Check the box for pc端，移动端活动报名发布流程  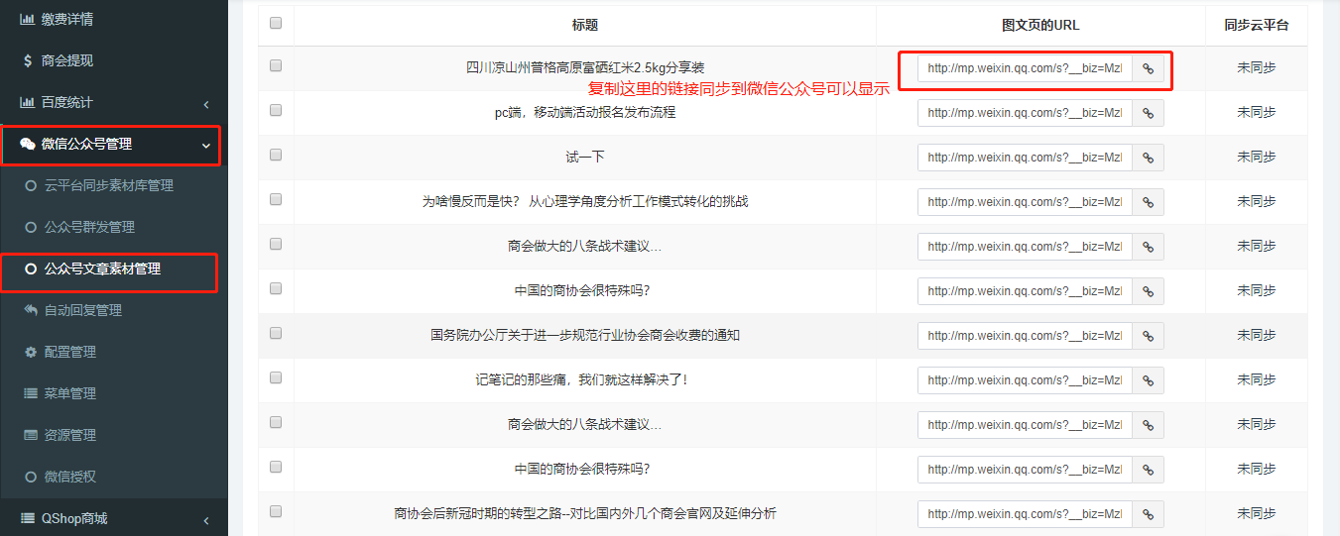click(276, 110)
